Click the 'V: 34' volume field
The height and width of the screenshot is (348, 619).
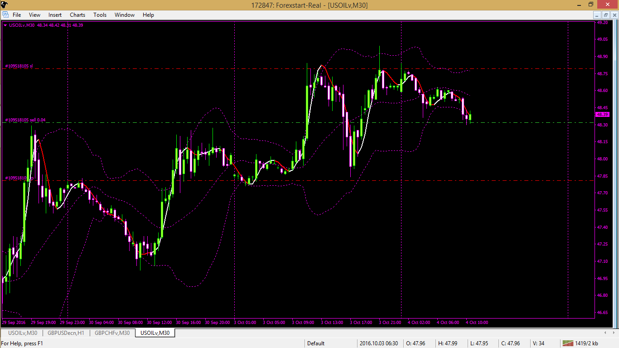tap(538, 343)
